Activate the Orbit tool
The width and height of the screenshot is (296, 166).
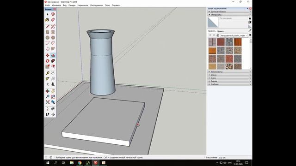pyautogui.click(x=47, y=91)
